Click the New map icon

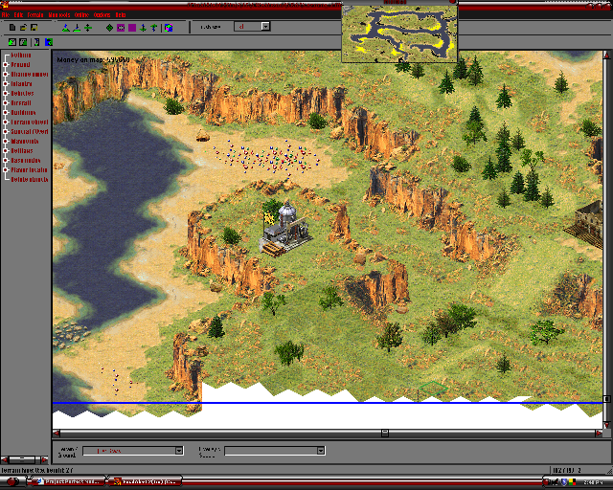(12, 28)
